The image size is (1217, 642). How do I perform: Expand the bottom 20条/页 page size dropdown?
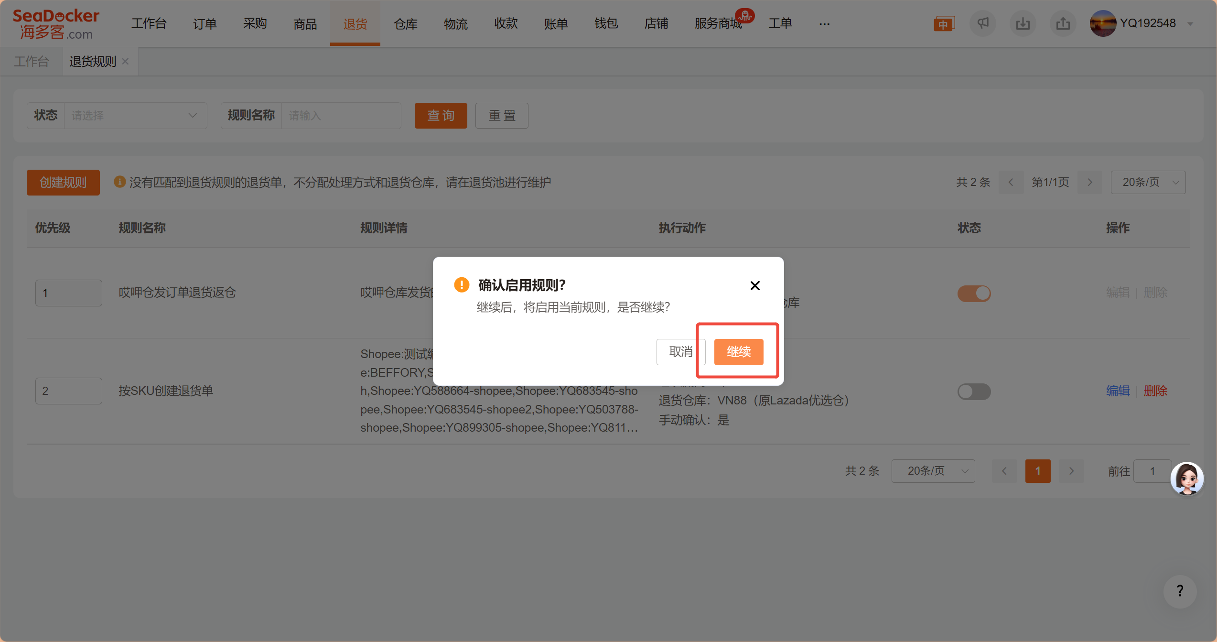point(933,471)
